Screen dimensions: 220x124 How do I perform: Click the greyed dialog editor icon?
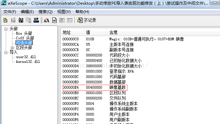(70, 20)
